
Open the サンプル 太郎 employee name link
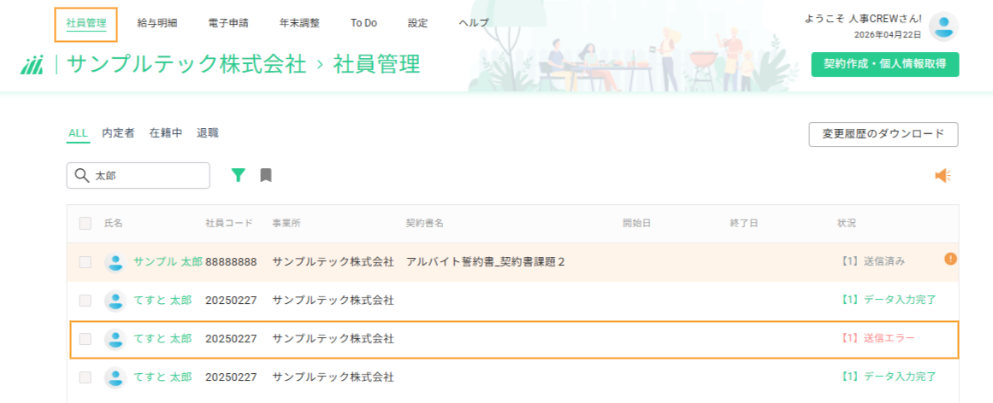168,262
